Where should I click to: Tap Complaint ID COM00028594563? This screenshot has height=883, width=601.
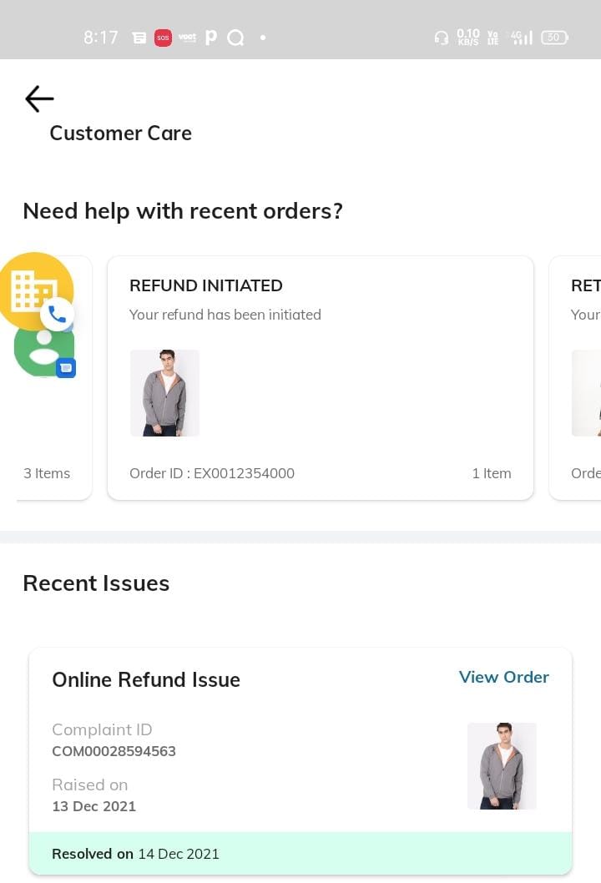coord(114,751)
